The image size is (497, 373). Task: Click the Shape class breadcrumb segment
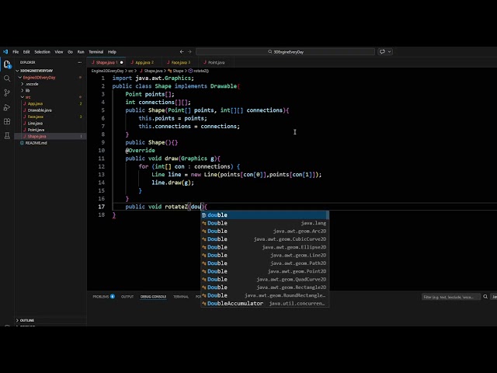176,71
